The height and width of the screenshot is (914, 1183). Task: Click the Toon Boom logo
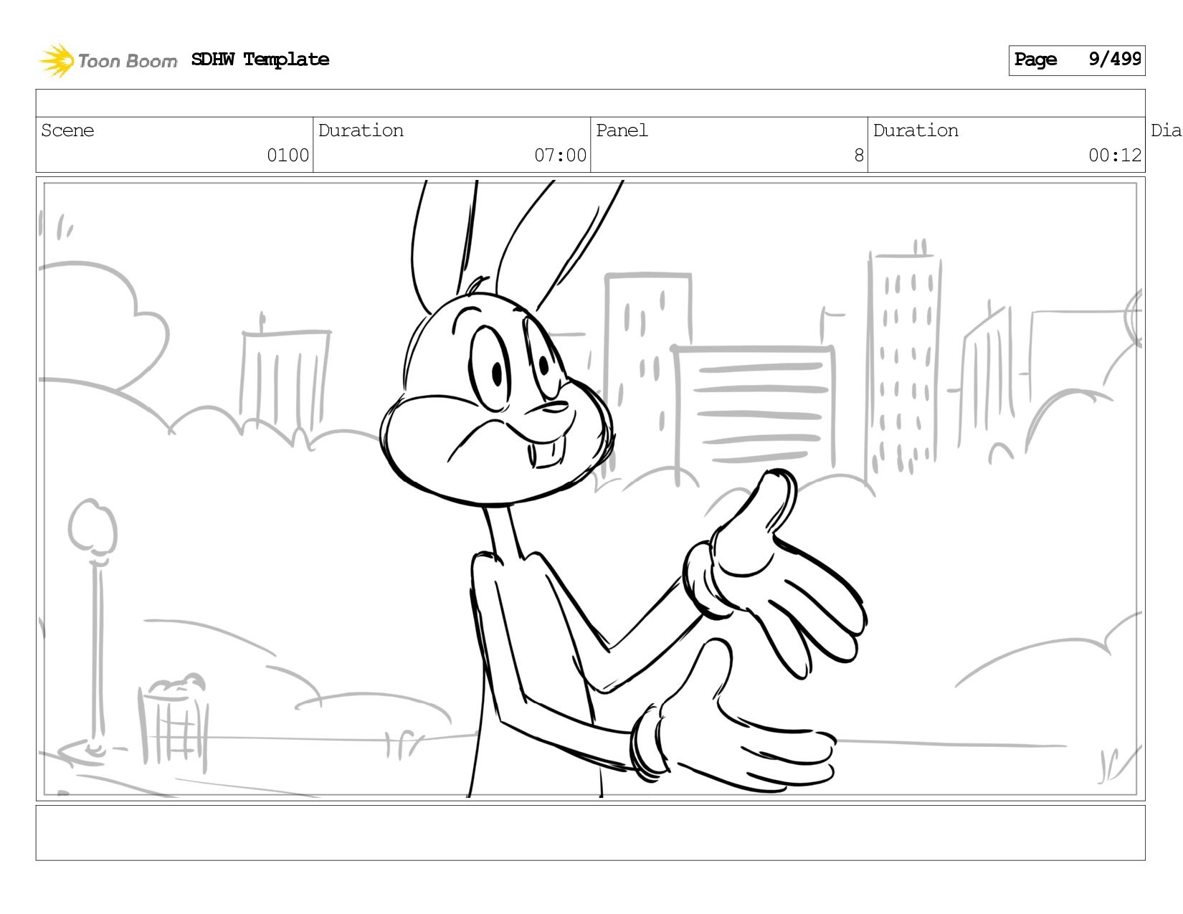(x=108, y=60)
